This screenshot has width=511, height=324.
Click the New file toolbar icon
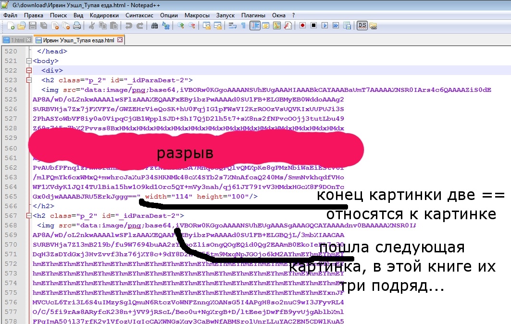pos(9,25)
